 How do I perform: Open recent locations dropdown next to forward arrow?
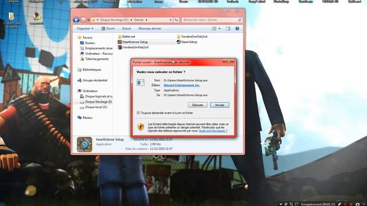point(88,20)
